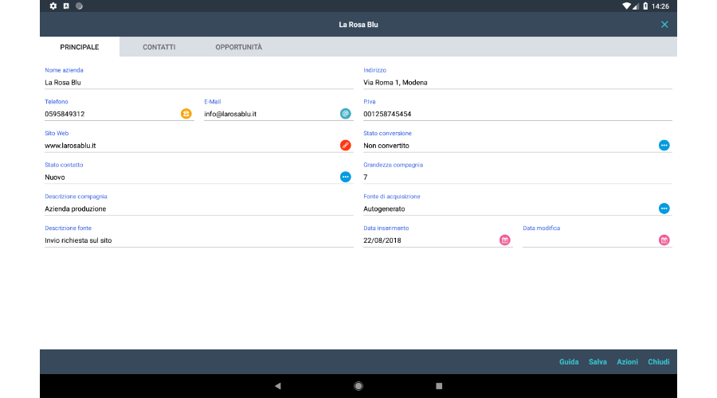Open the red link icon for Sito Web
Screen dimensions: 717x398
coord(345,145)
